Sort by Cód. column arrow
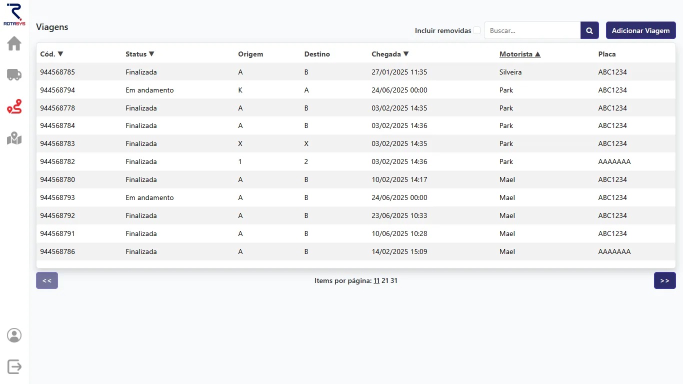 tap(60, 54)
